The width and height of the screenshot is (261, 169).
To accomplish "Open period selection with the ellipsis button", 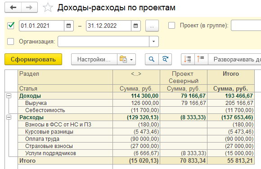I will point(152,26).
